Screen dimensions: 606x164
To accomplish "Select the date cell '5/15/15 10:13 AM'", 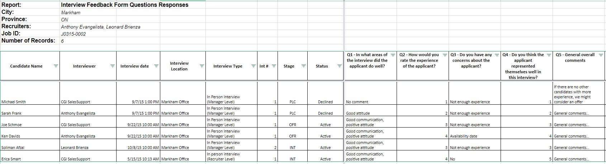I will point(138,156).
